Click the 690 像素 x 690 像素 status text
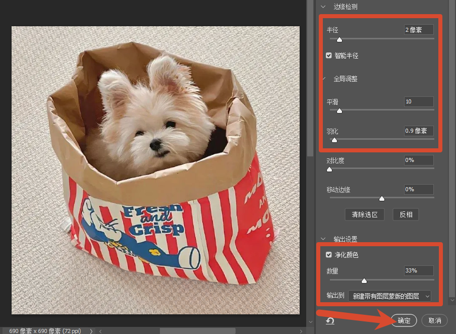This screenshot has width=456, height=334. [x=45, y=331]
